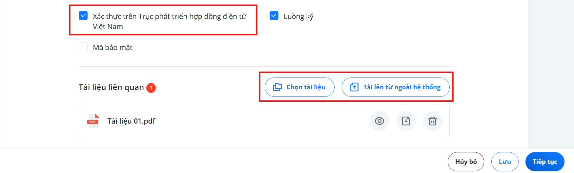Screen dimensions: 574x173
Task: Proceed with the Tiếp tục button
Action: [x=545, y=162]
